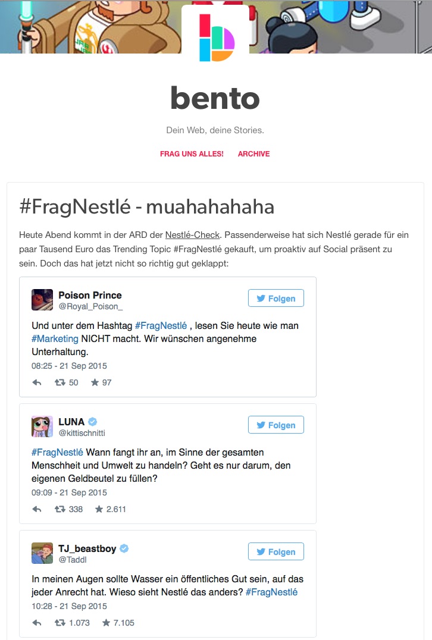The image size is (432, 640).
Task: Retweet LUNA's tweet with 338 retweets
Action: click(60, 509)
